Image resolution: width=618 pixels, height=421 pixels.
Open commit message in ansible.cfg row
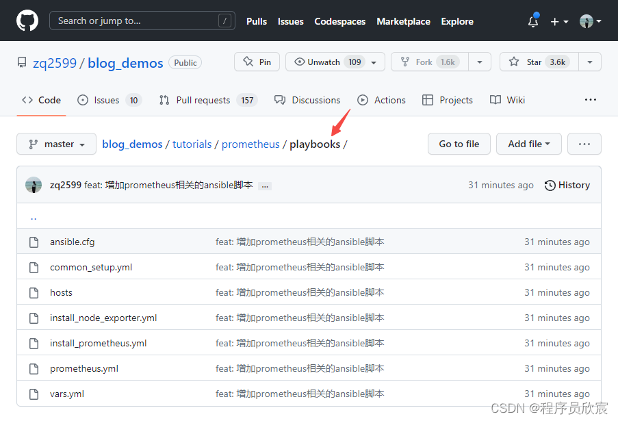tap(300, 242)
